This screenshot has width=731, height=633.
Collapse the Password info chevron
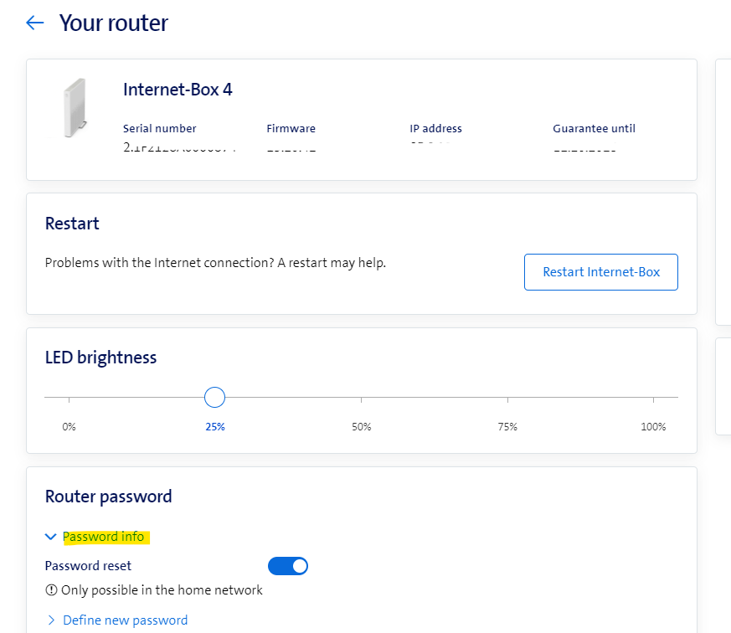(x=51, y=537)
